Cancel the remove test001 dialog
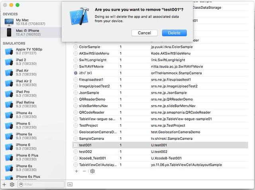The width and height of the screenshot is (255, 190). pyautogui.click(x=144, y=33)
